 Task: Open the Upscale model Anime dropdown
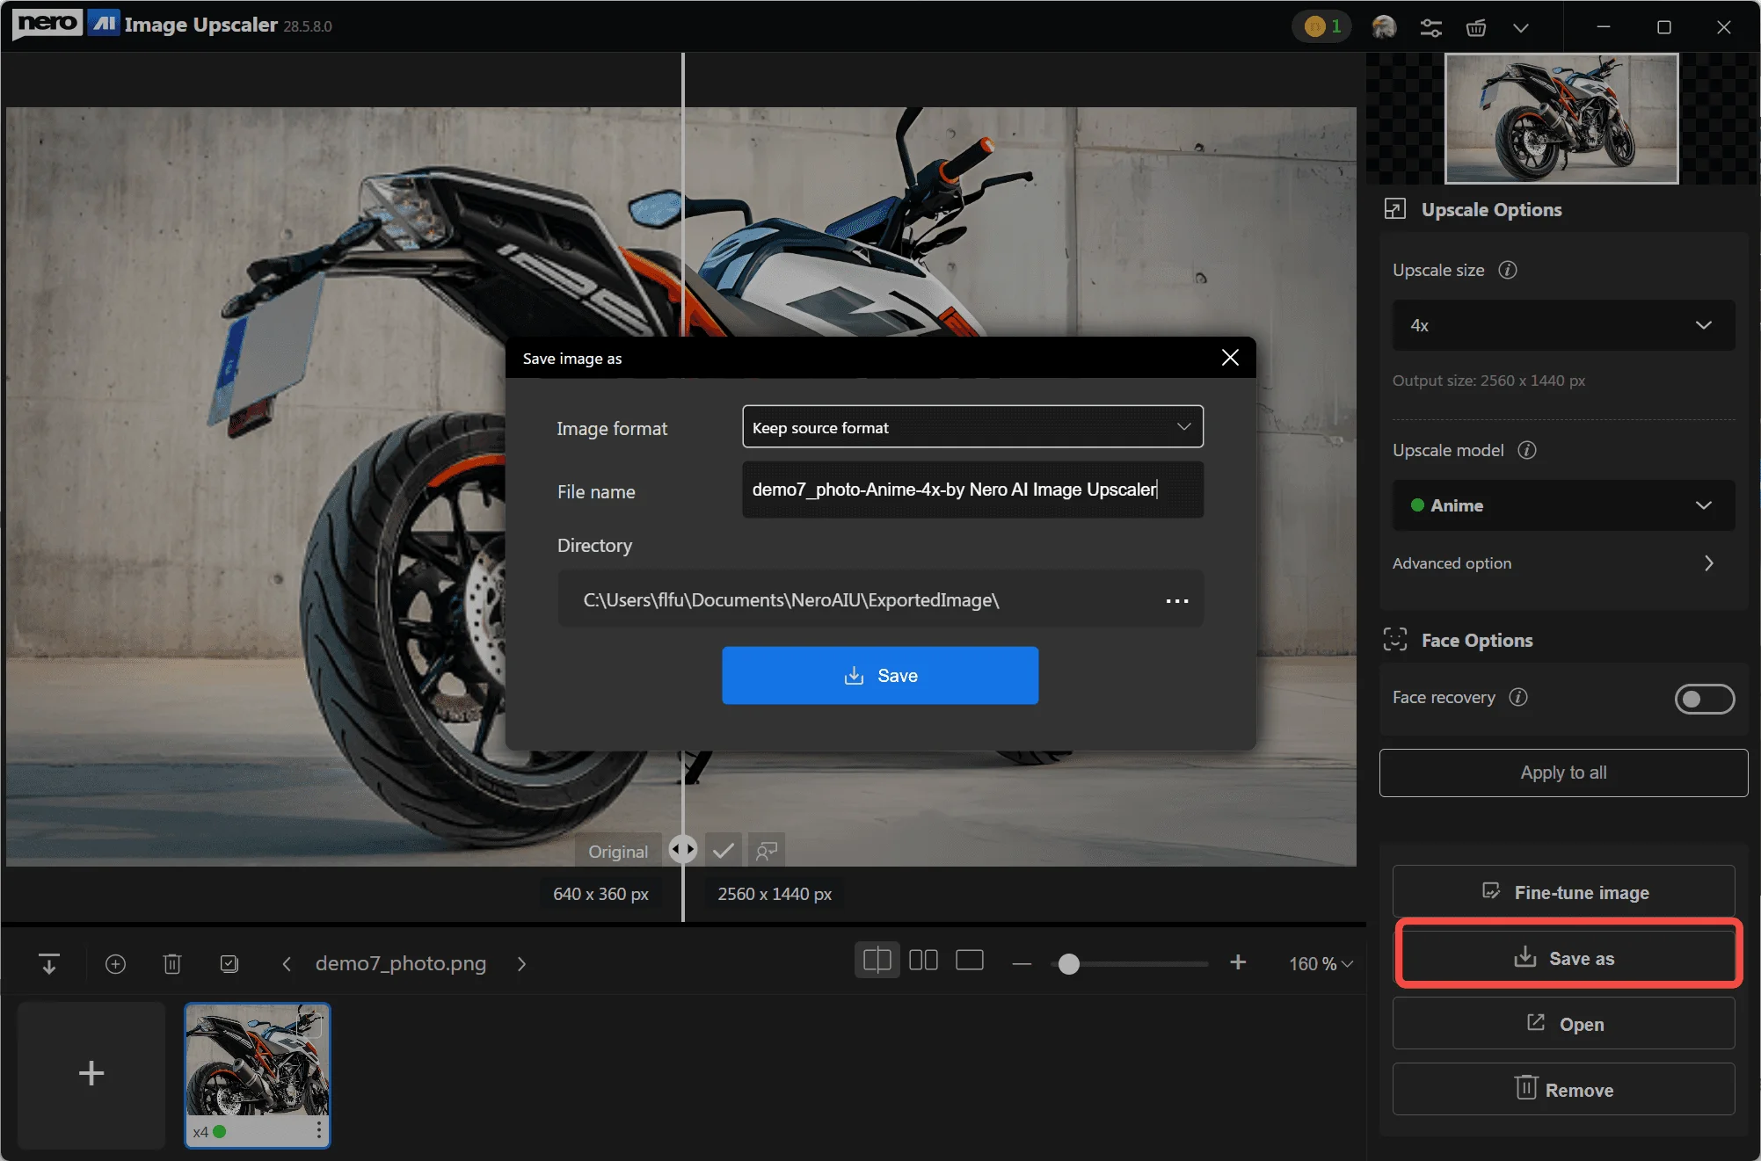click(1562, 505)
